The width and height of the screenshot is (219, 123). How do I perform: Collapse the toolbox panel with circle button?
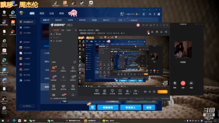(75, 62)
